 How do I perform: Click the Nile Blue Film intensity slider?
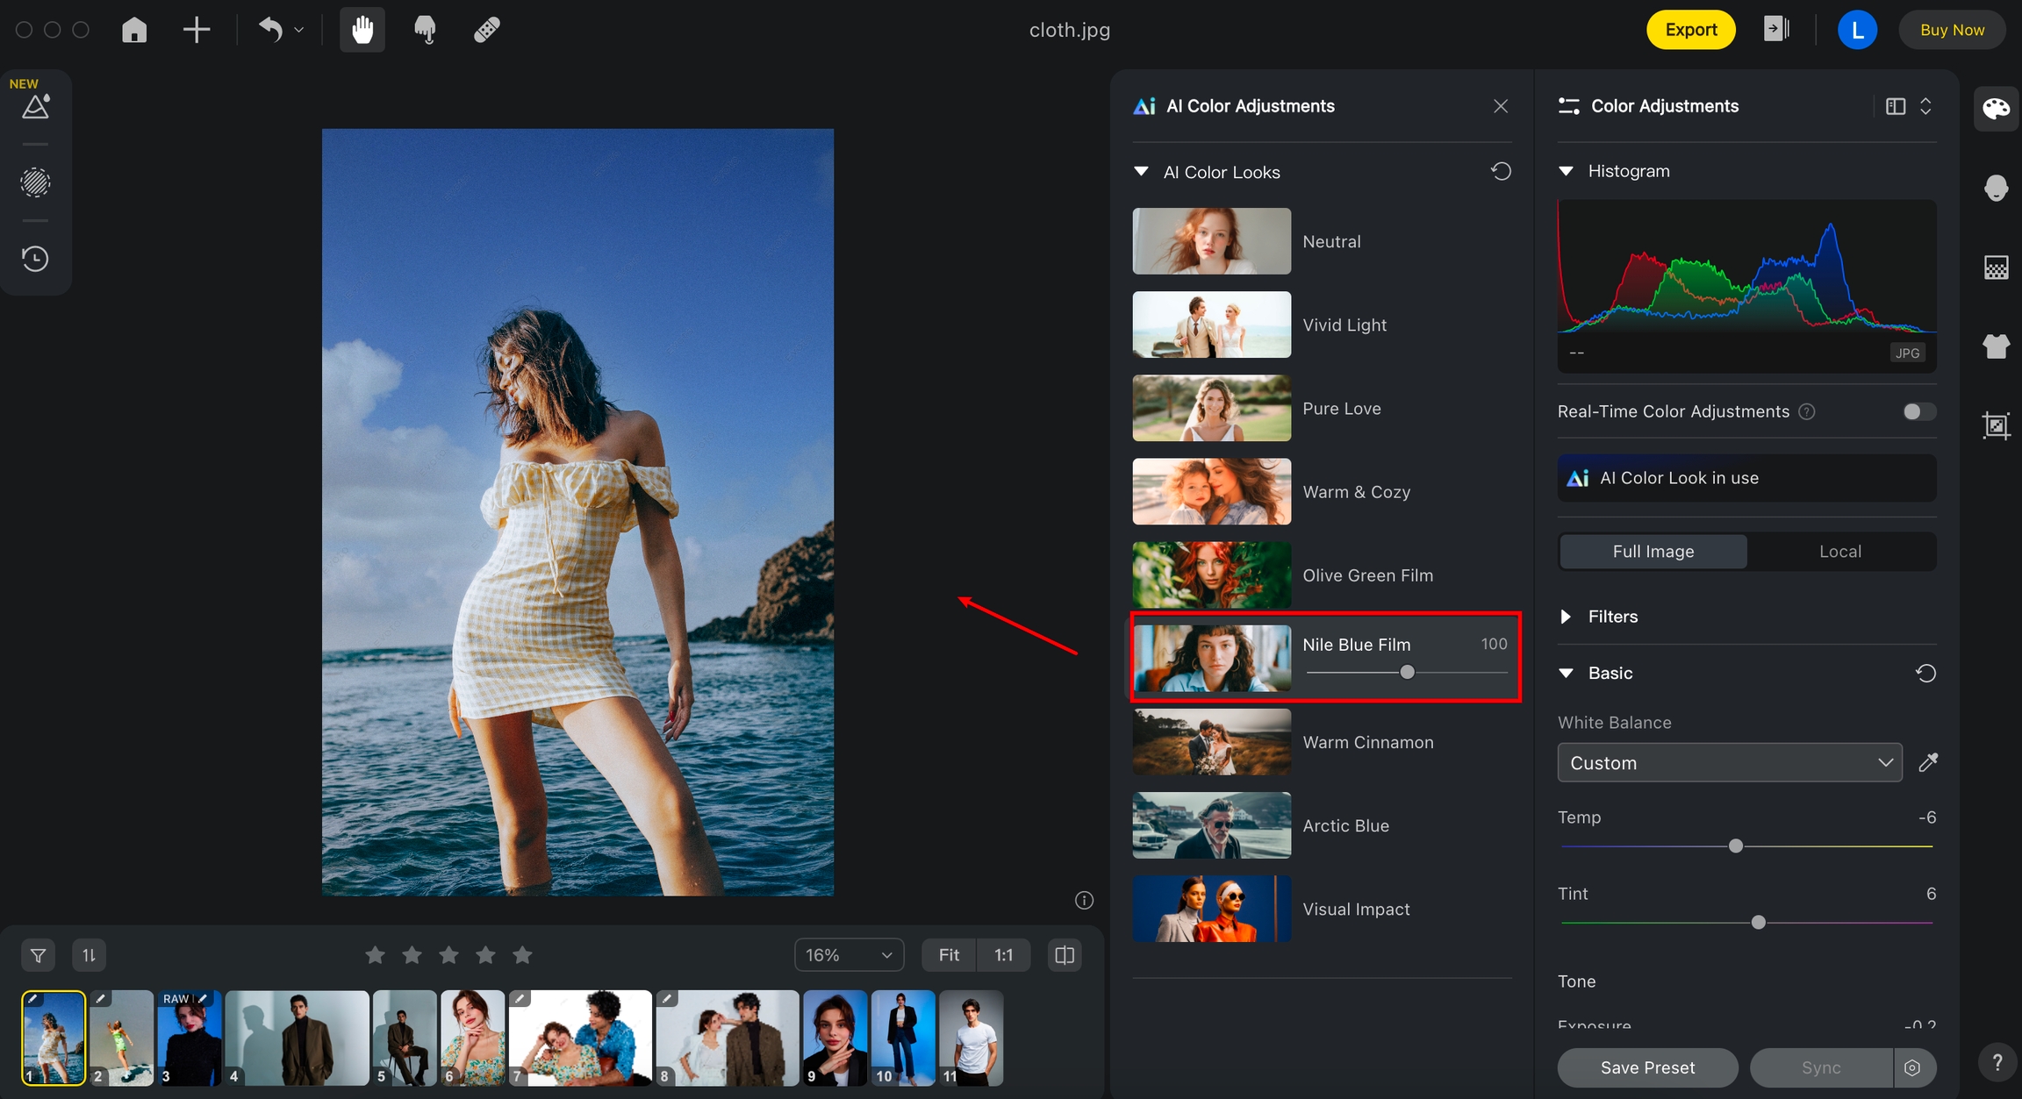tap(1407, 673)
